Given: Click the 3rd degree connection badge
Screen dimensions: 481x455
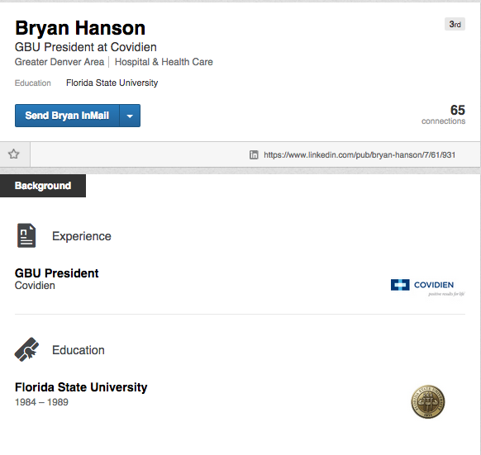Looking at the screenshot, I should tap(455, 24).
